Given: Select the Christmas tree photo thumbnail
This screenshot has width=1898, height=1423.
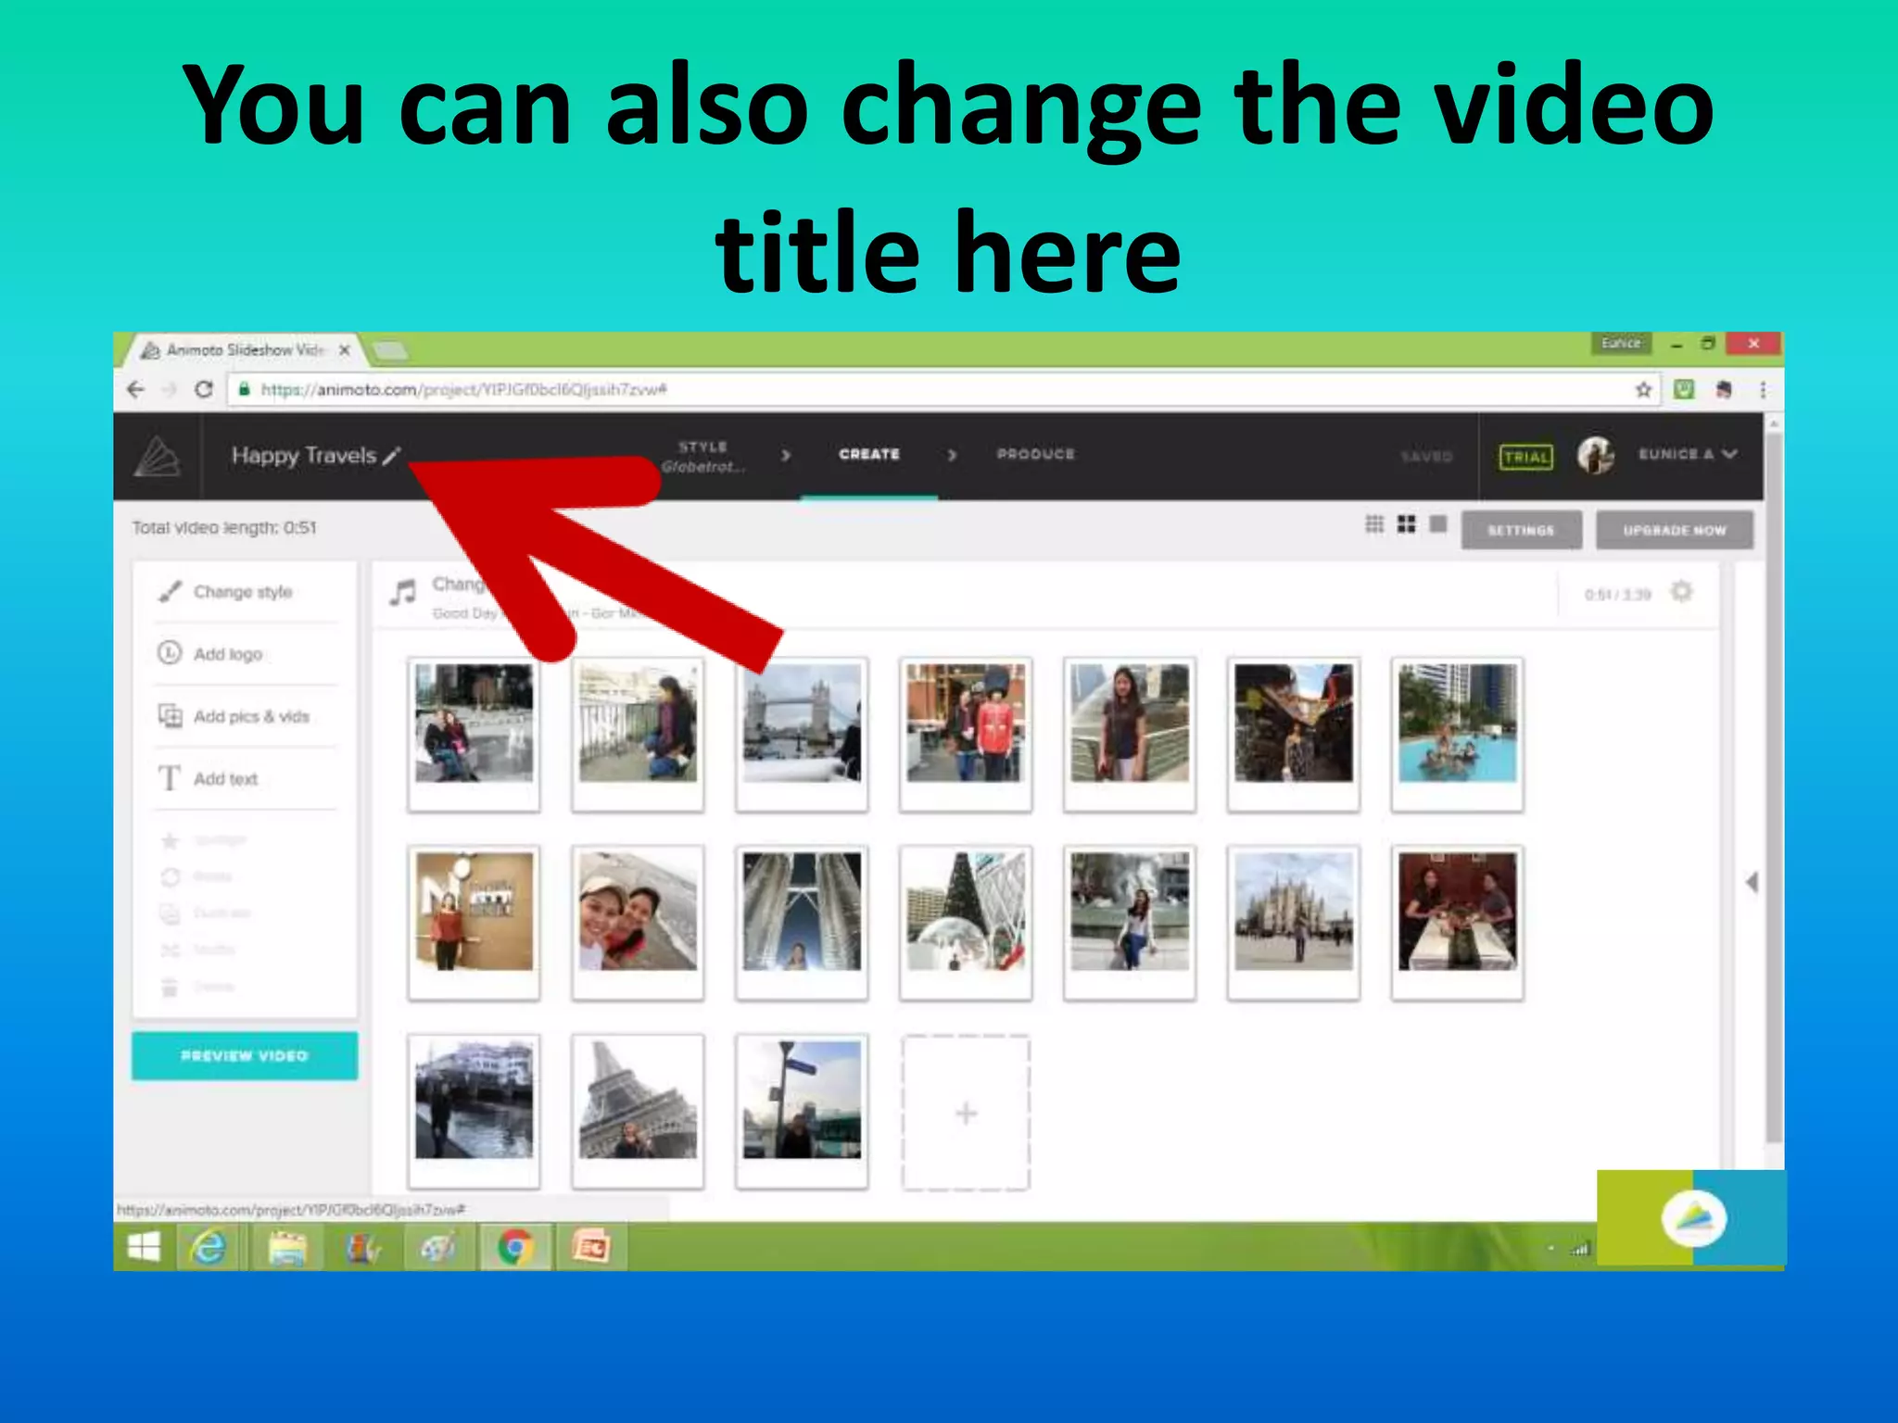Looking at the screenshot, I should [966, 922].
